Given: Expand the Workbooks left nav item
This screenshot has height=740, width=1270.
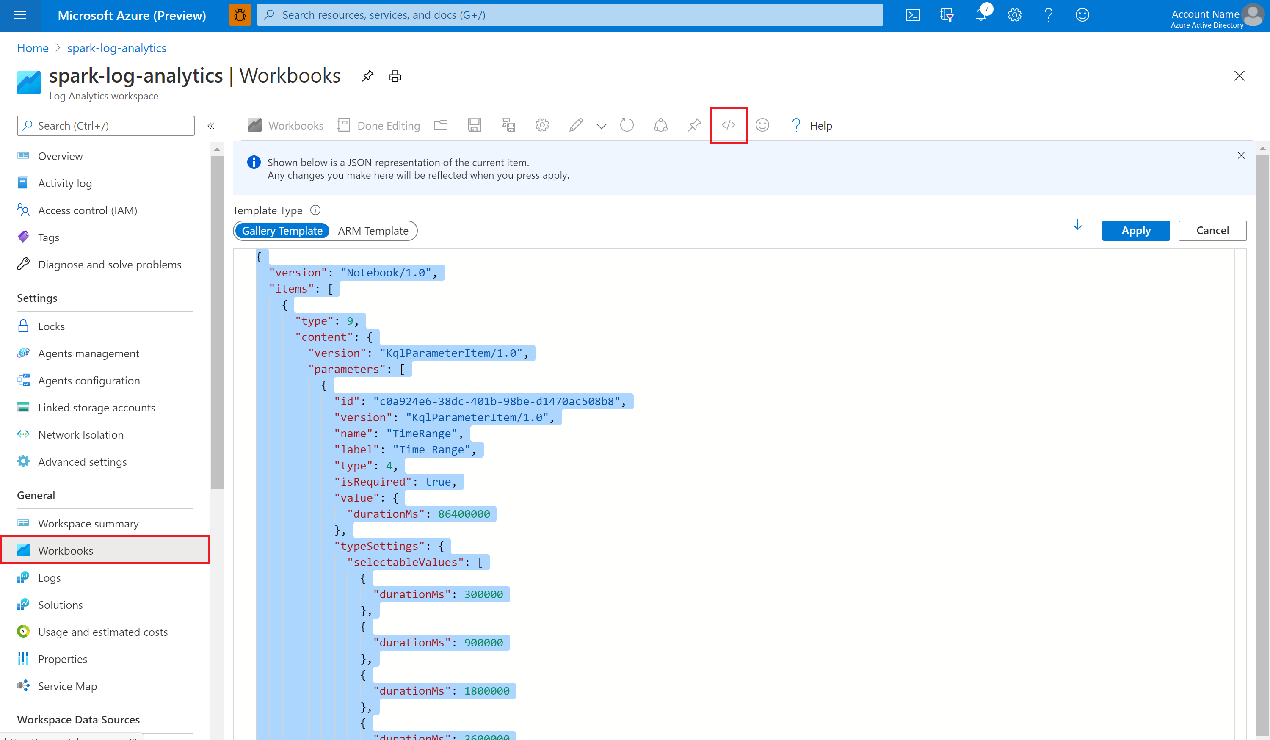Looking at the screenshot, I should point(64,550).
